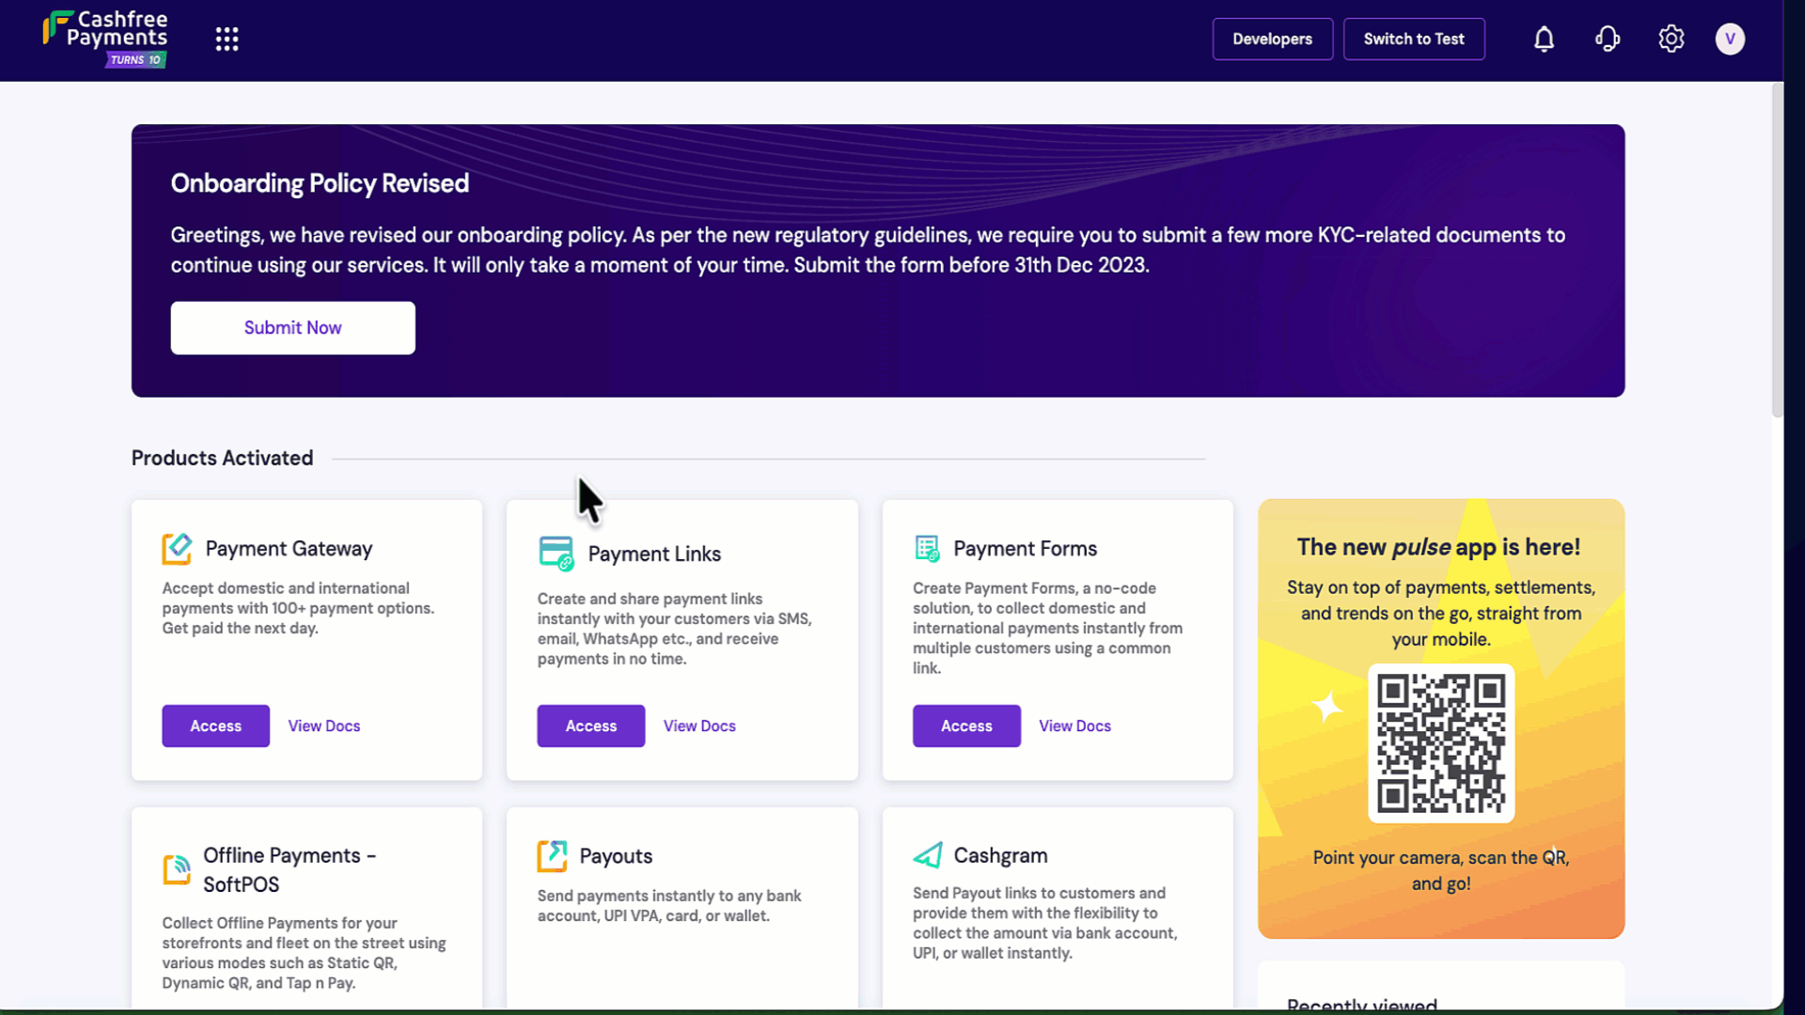Click the Payouts product icon
The image size is (1805, 1015).
click(x=552, y=856)
